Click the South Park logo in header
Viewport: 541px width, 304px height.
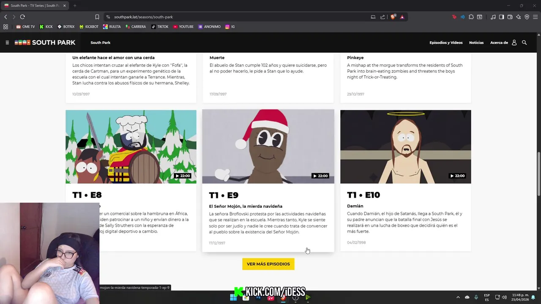[45, 43]
